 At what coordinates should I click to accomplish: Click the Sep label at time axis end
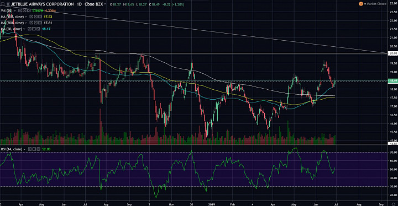pos(381,204)
